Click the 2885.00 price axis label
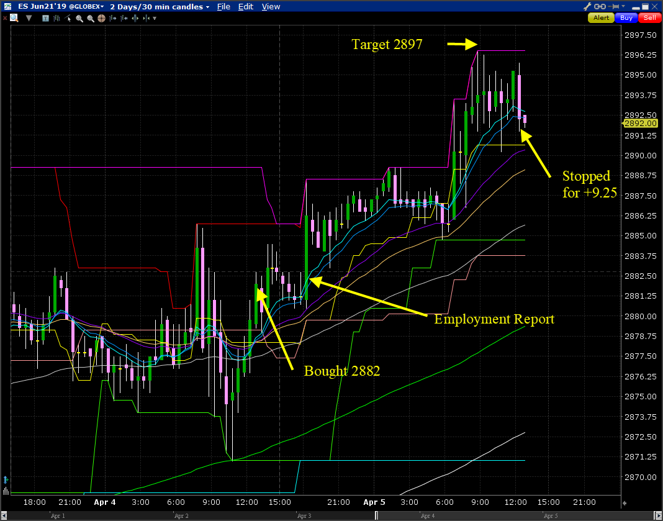The height and width of the screenshot is (521, 663). coord(641,236)
